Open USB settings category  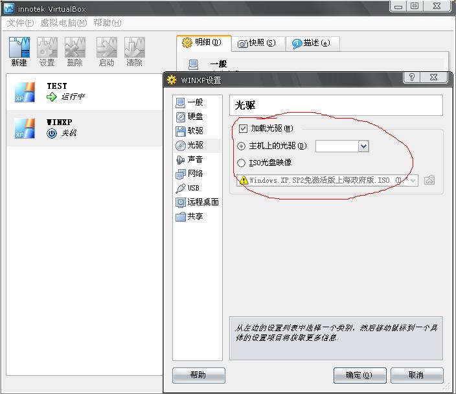pyautogui.click(x=197, y=188)
